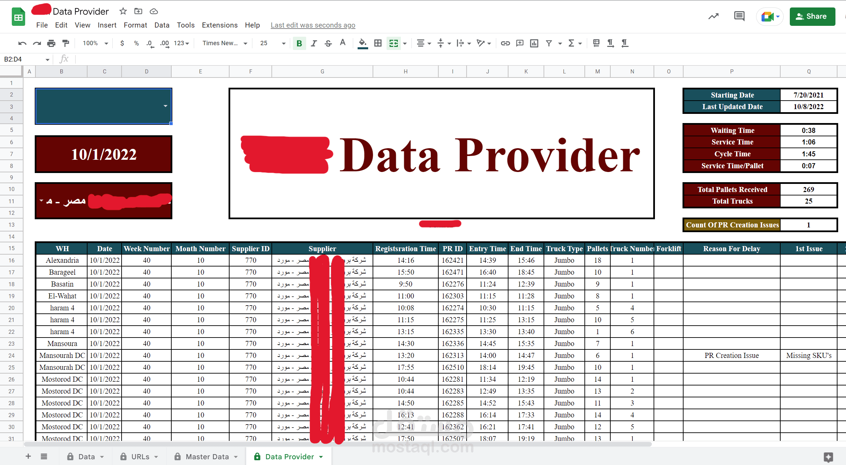This screenshot has width=846, height=465.
Task: Click the paint format icon
Action: coord(66,43)
